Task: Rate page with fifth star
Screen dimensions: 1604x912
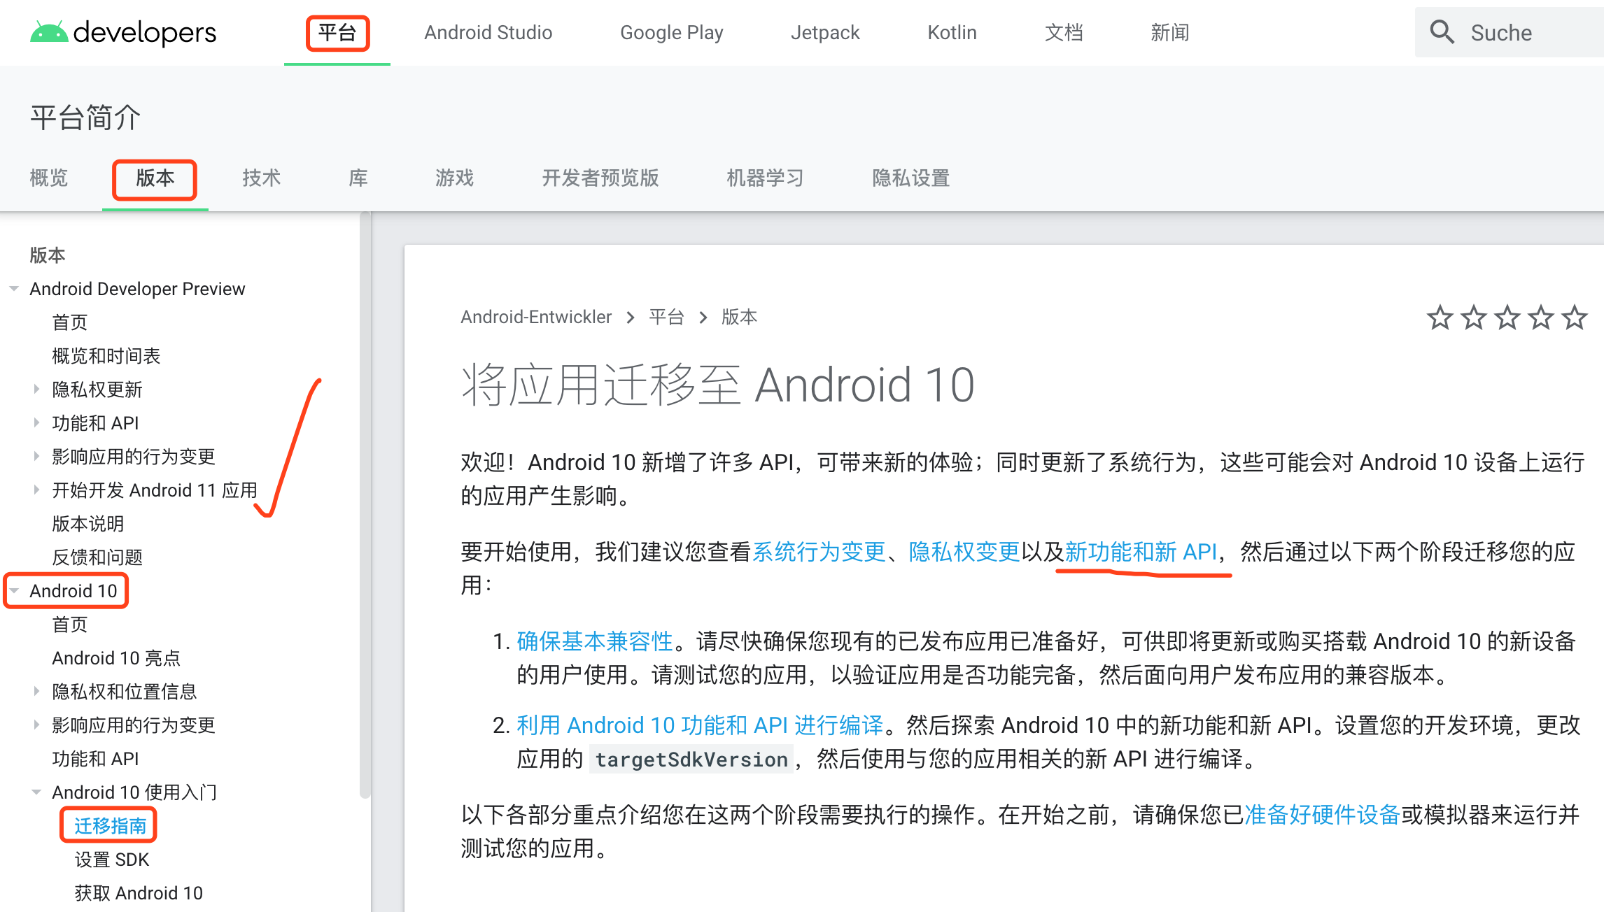Action: pyautogui.click(x=1574, y=318)
